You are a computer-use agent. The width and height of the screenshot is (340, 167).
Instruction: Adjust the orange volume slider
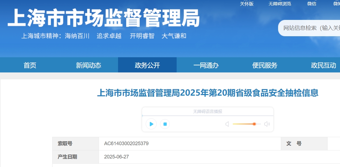pos(254,124)
